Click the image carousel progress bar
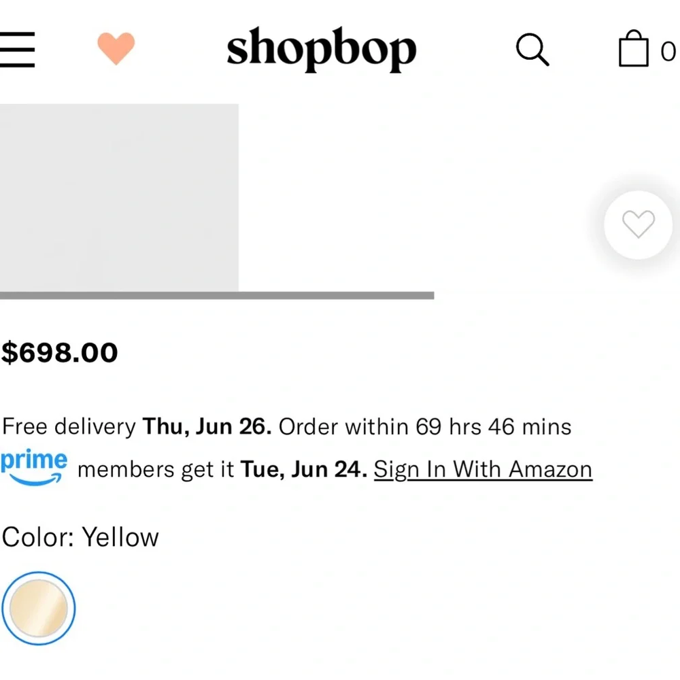The image size is (680, 680). coord(216,295)
